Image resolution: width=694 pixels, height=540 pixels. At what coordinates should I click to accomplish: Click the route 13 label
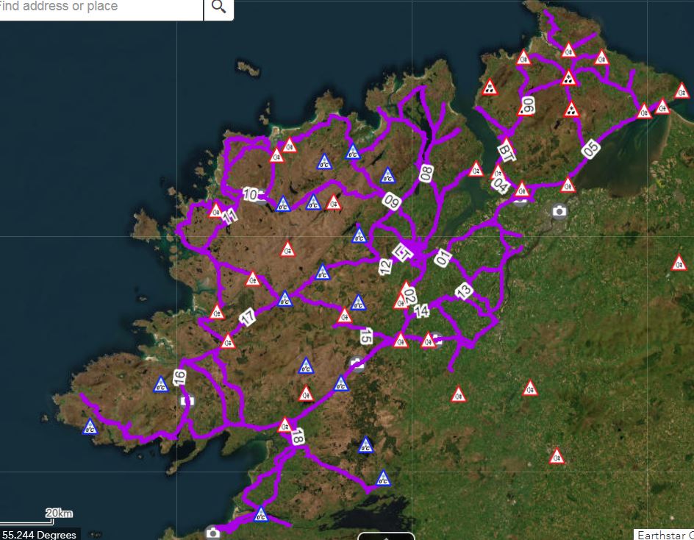[464, 291]
